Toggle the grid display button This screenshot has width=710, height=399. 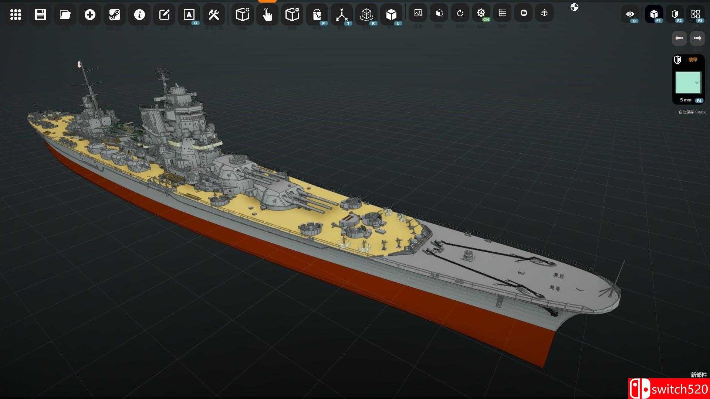pyautogui.click(x=502, y=13)
